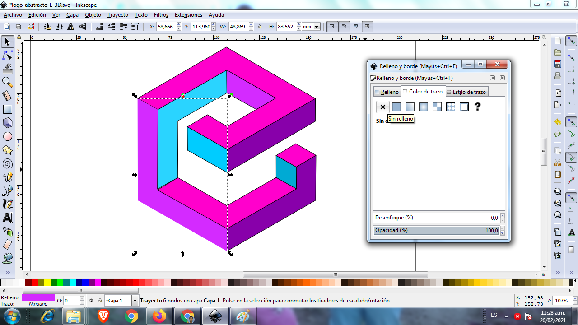Activate the Text tool
578x325 pixels.
pyautogui.click(x=7, y=218)
